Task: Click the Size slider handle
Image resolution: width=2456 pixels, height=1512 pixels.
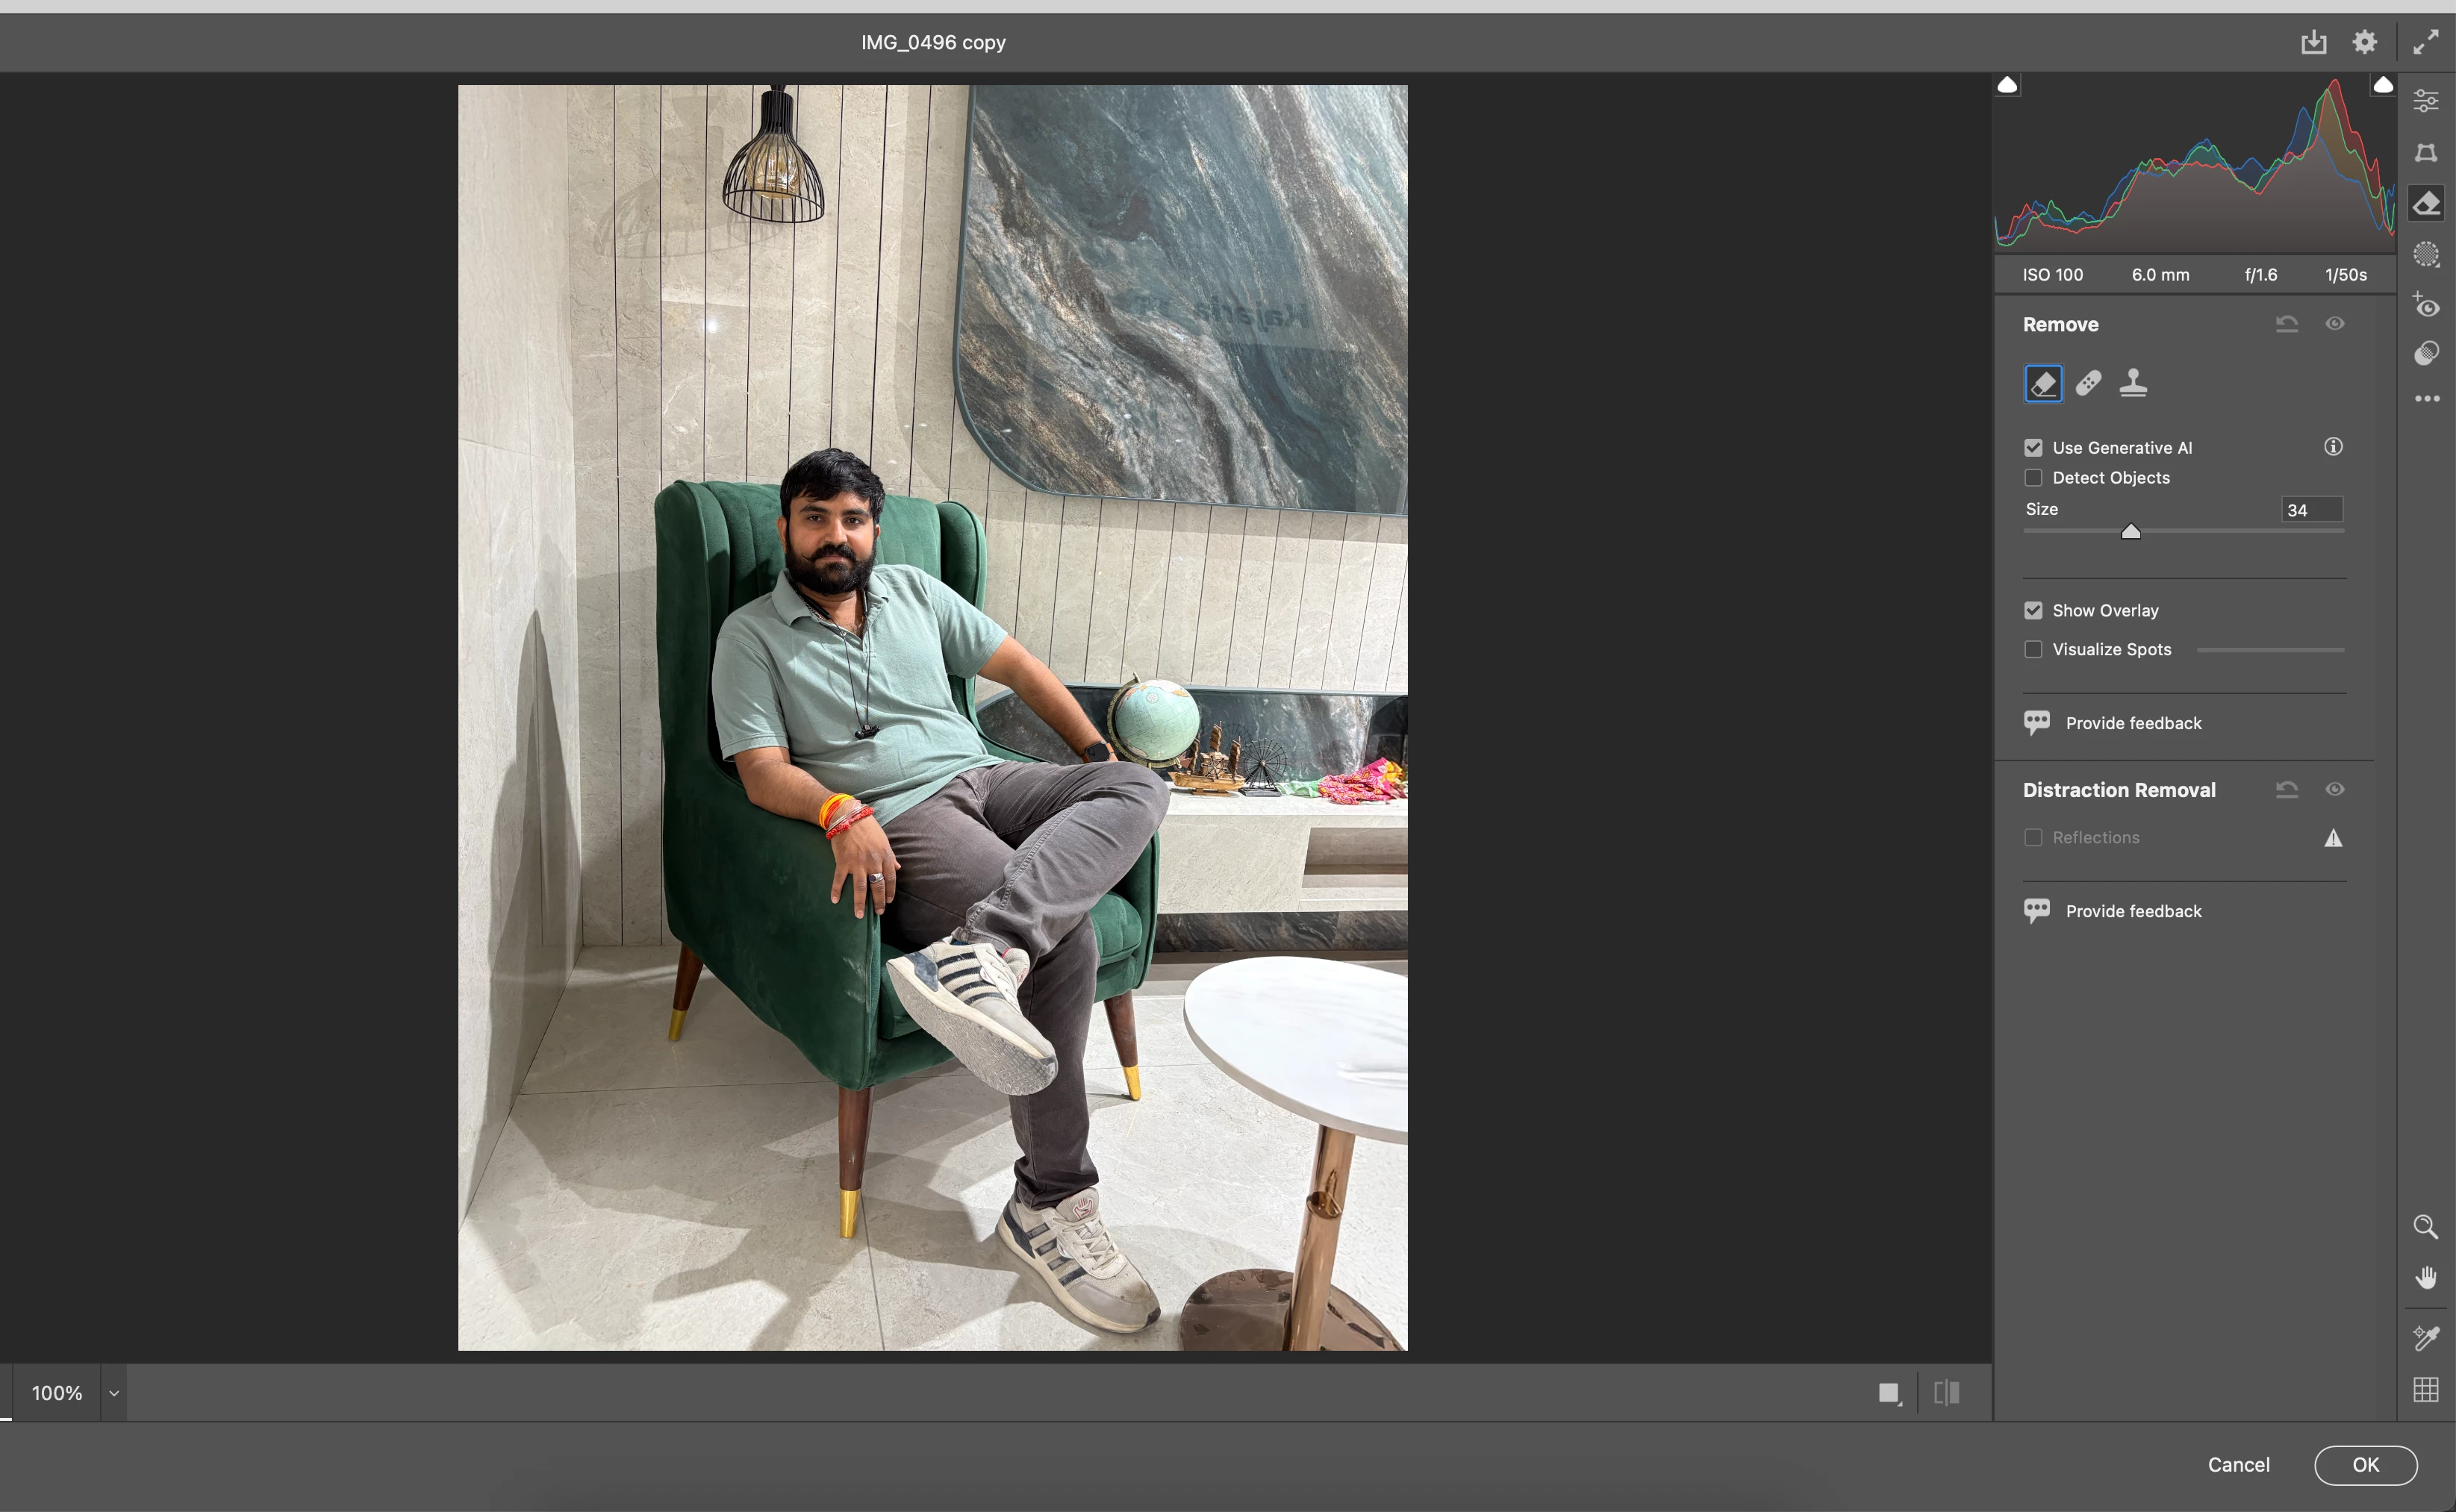Action: pyautogui.click(x=2131, y=532)
